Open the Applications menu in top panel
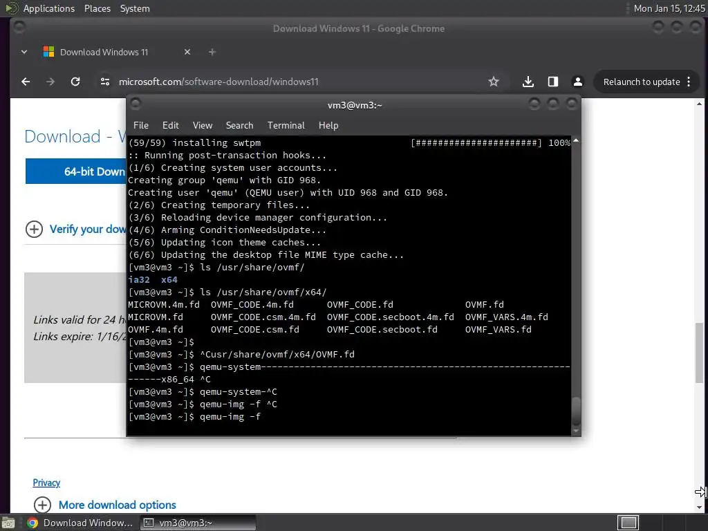Screen dimensions: 708x531 coord(49,8)
